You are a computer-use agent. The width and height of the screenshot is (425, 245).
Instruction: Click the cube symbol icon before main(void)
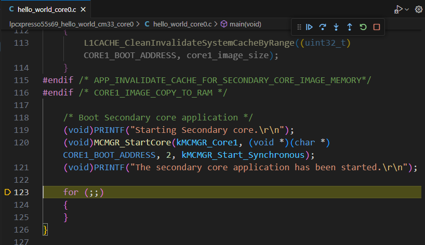[x=224, y=24]
